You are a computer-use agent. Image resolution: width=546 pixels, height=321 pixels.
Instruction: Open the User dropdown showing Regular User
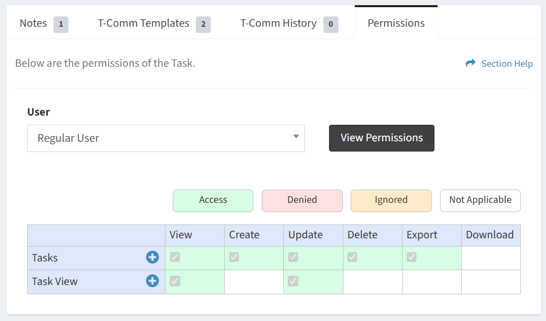(166, 138)
